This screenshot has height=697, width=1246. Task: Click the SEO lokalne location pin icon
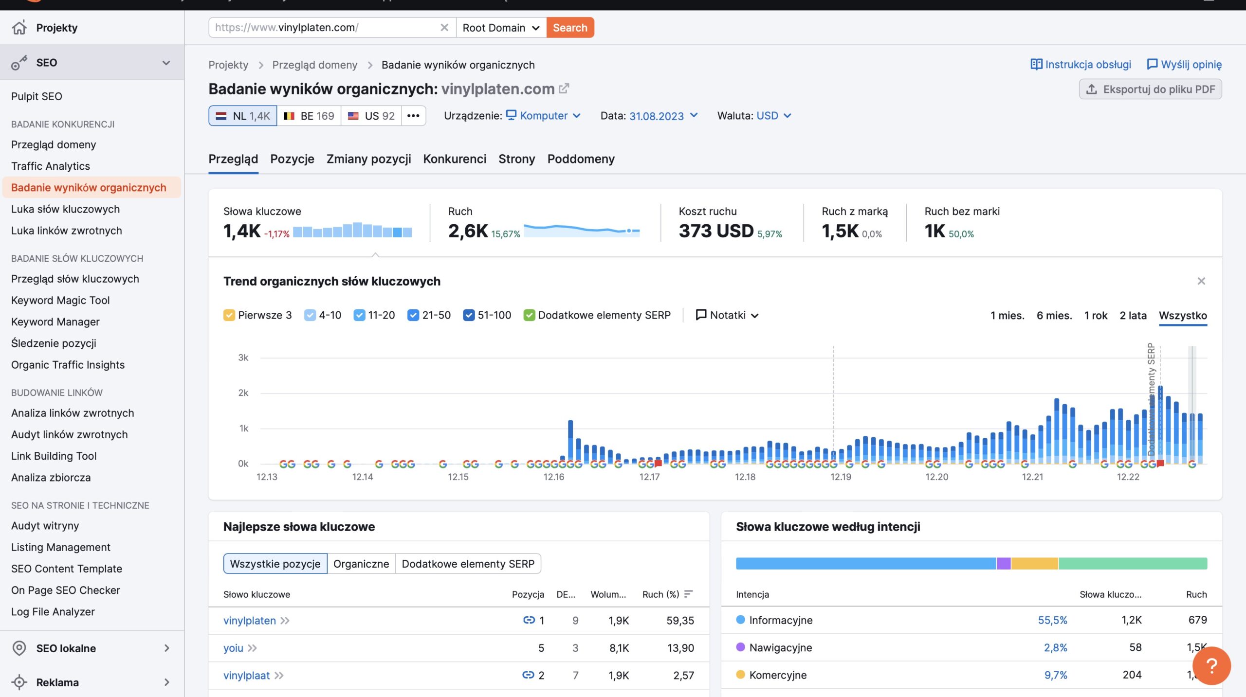[19, 648]
